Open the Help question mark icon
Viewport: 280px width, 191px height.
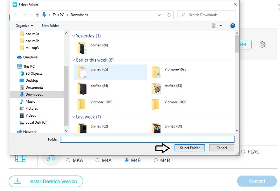233,26
